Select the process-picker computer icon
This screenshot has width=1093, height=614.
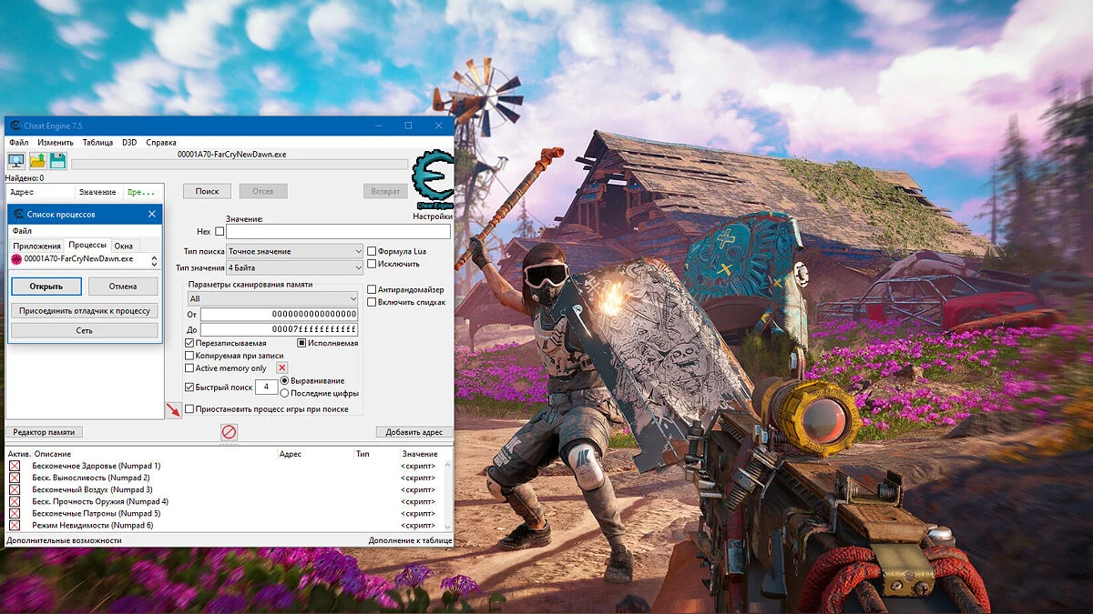pos(16,161)
